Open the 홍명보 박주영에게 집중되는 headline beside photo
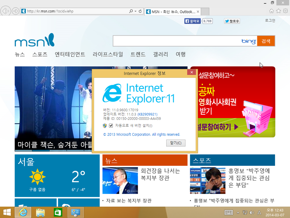The height and width of the screenshot is (218, 290). (249, 178)
